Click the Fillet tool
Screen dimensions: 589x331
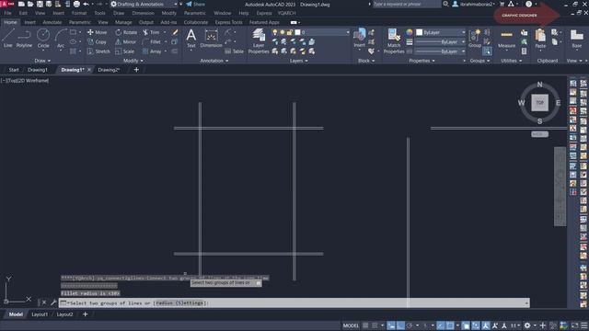(152, 42)
